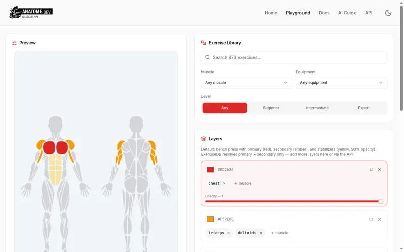
Task: Remove the chest muscle tag
Action: [224, 183]
